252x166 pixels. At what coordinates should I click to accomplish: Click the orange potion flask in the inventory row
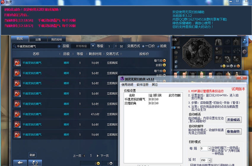(228, 75)
